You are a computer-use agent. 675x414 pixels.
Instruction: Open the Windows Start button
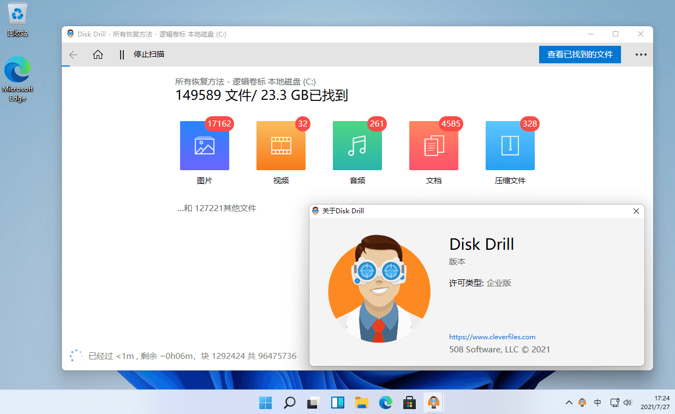[x=265, y=403]
